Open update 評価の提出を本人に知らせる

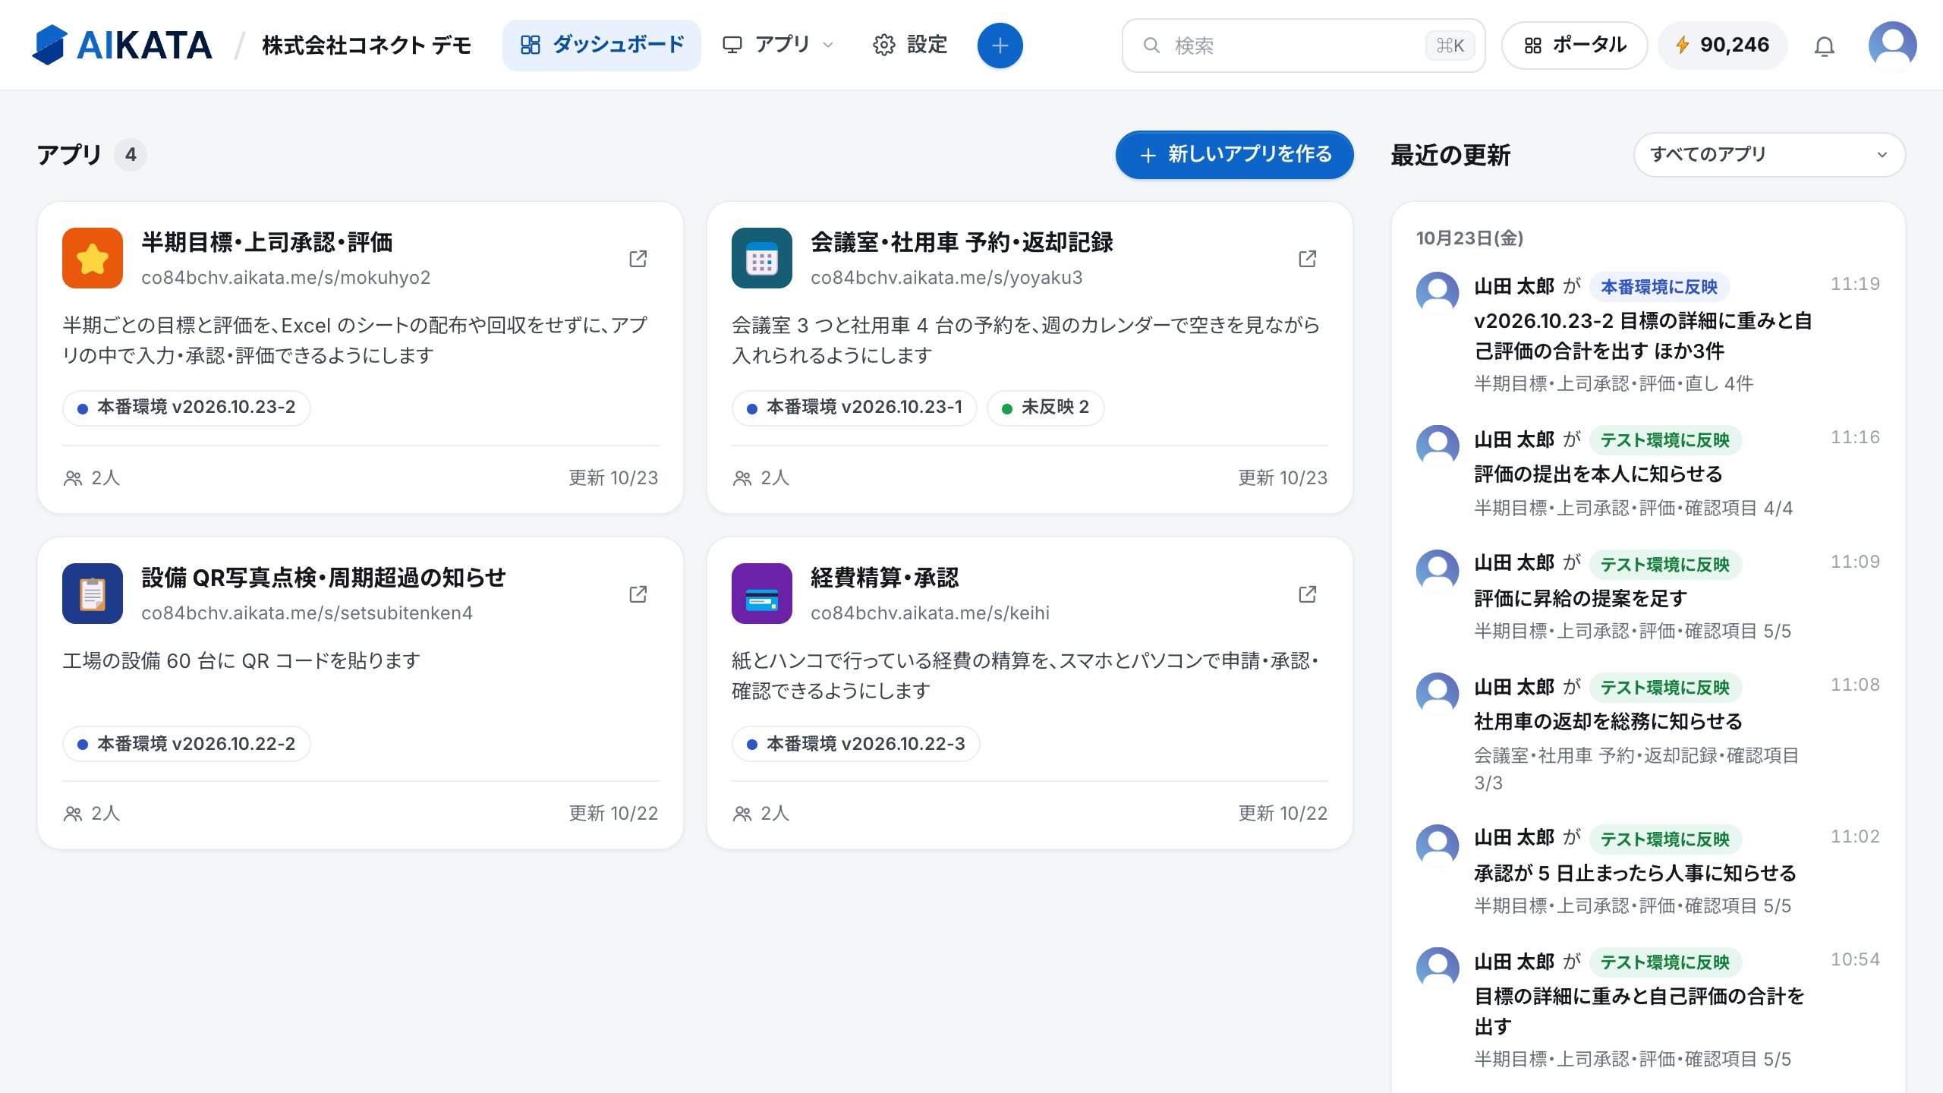click(1598, 474)
